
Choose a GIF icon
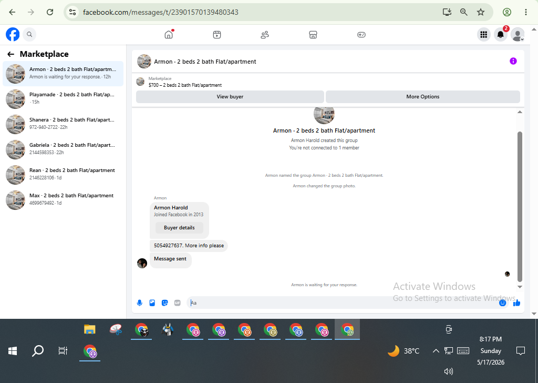[x=178, y=303]
